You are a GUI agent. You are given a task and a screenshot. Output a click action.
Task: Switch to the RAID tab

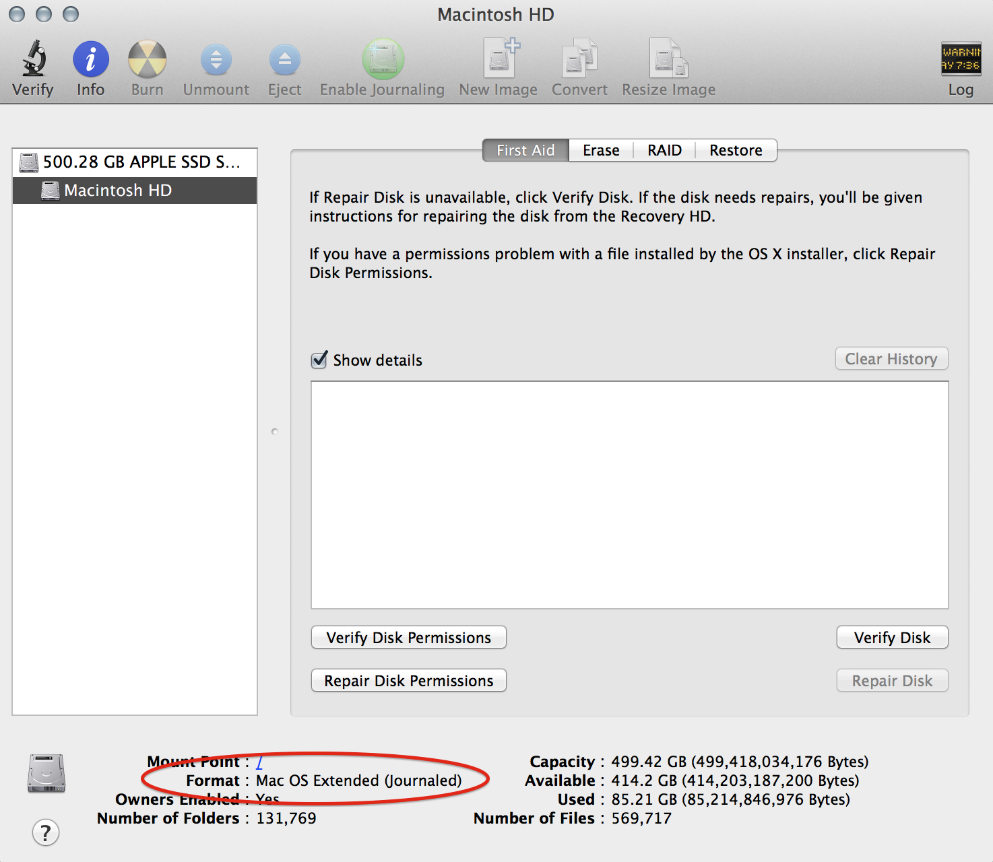point(664,150)
